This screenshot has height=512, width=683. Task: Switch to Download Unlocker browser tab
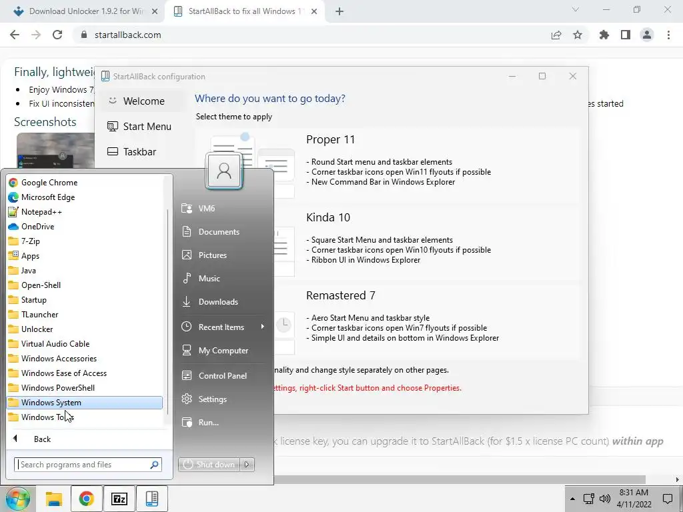coord(80,11)
